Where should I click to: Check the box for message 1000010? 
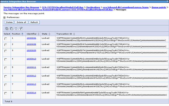click(x=6, y=59)
